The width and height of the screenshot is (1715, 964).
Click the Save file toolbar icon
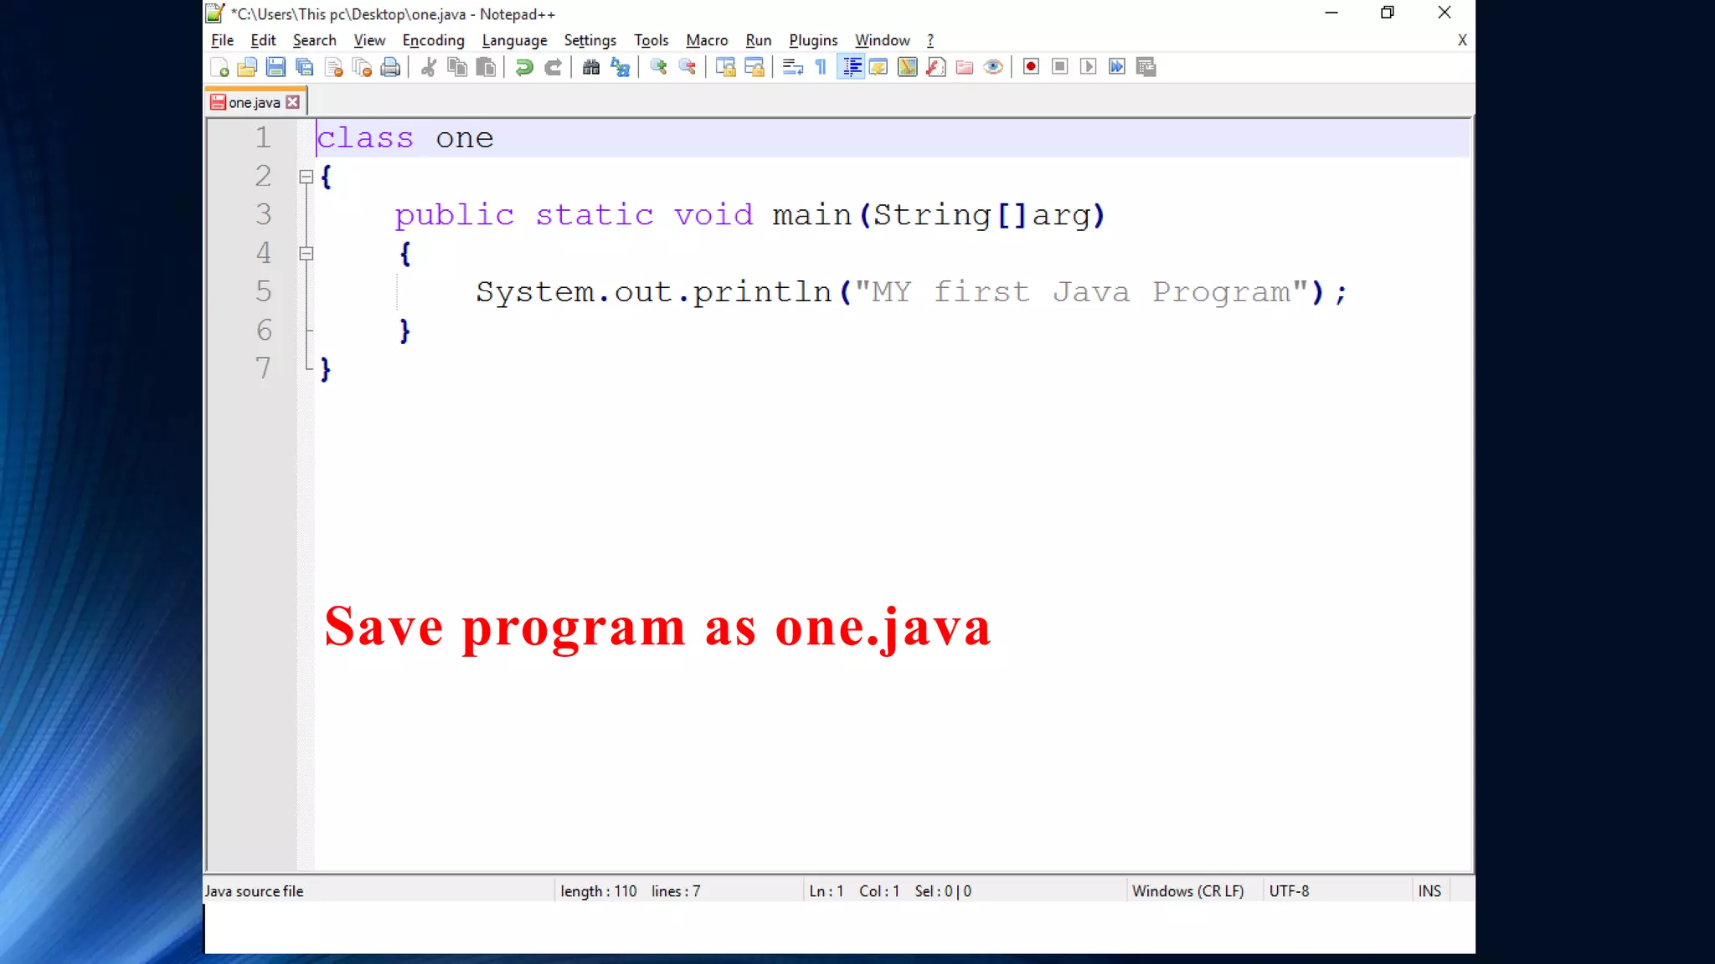(x=276, y=67)
